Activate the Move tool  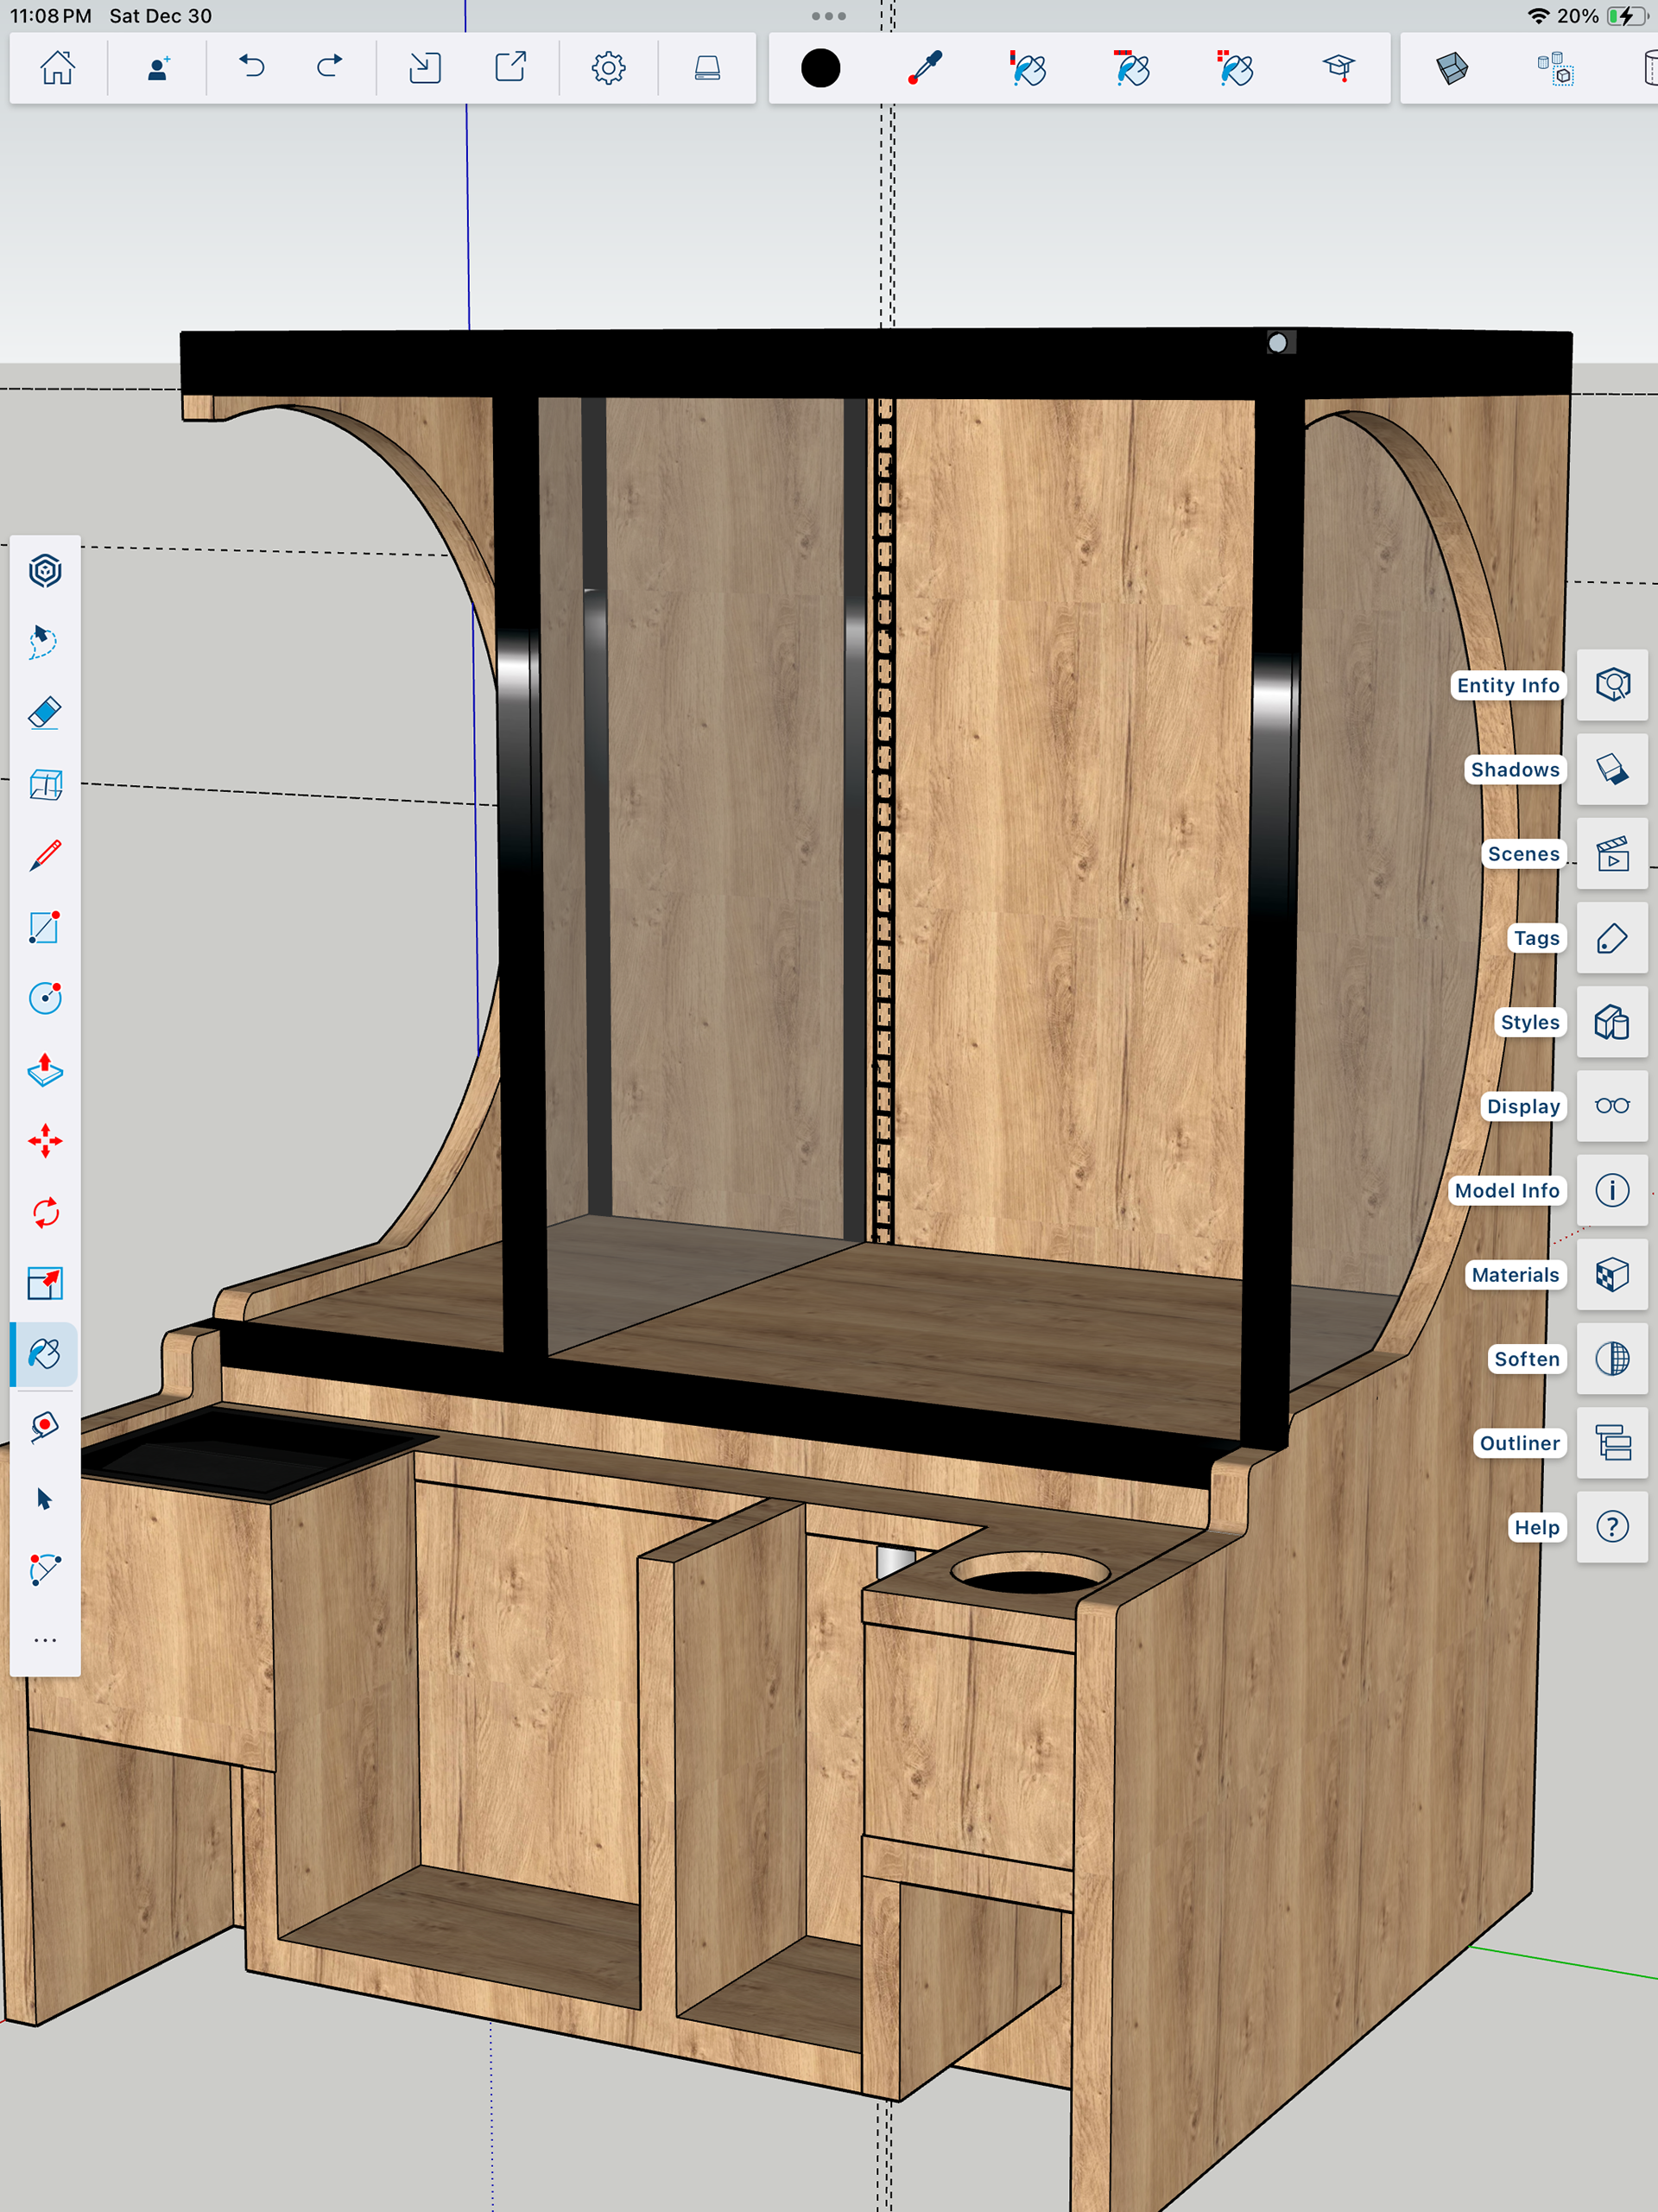coord(45,1141)
